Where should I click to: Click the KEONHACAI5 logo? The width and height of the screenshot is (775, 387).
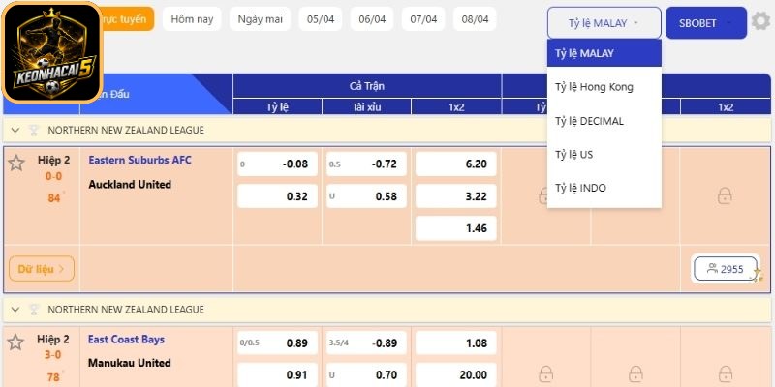click(52, 52)
